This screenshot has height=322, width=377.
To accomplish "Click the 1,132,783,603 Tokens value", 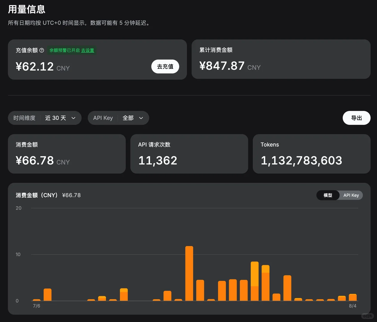I will [x=301, y=161].
